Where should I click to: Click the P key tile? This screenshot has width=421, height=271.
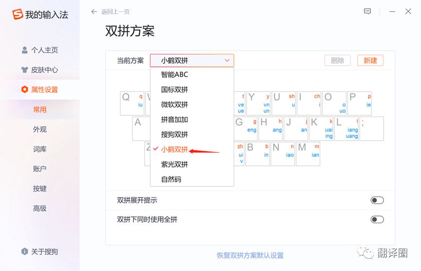[360, 103]
